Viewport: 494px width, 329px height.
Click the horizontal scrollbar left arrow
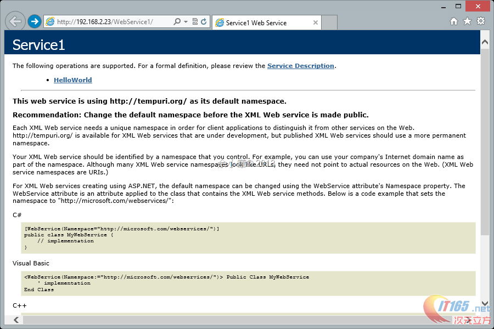16,320
